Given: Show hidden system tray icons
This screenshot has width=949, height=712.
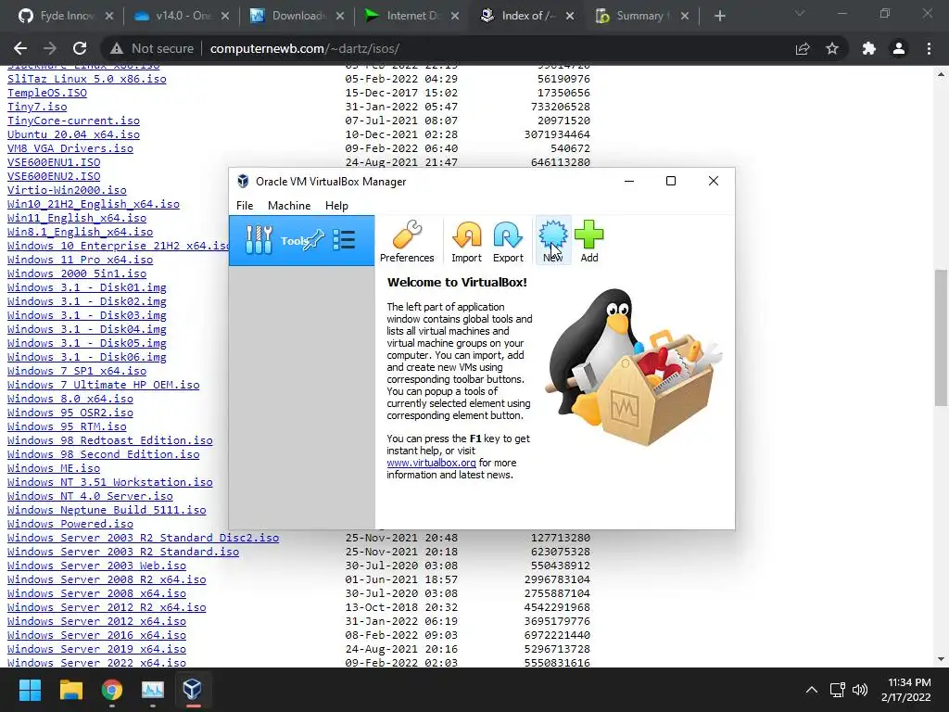Looking at the screenshot, I should (812, 690).
